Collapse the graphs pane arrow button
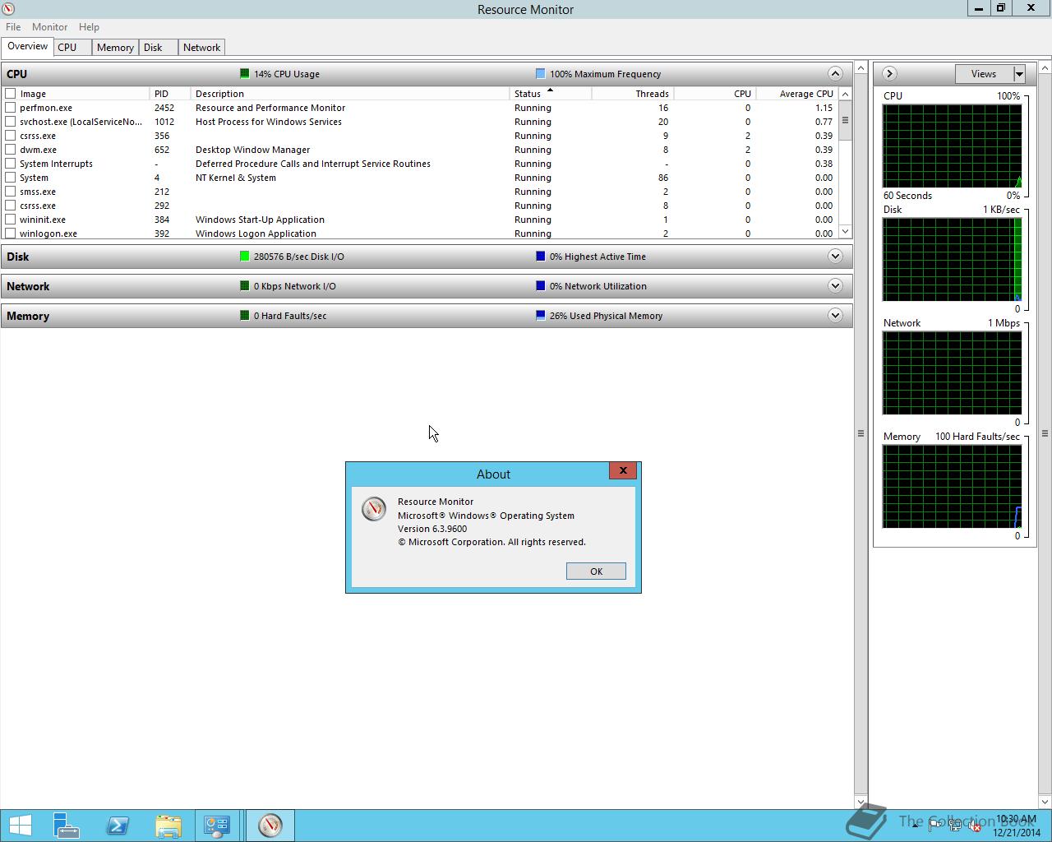Viewport: 1052px width, 842px height. coord(889,73)
